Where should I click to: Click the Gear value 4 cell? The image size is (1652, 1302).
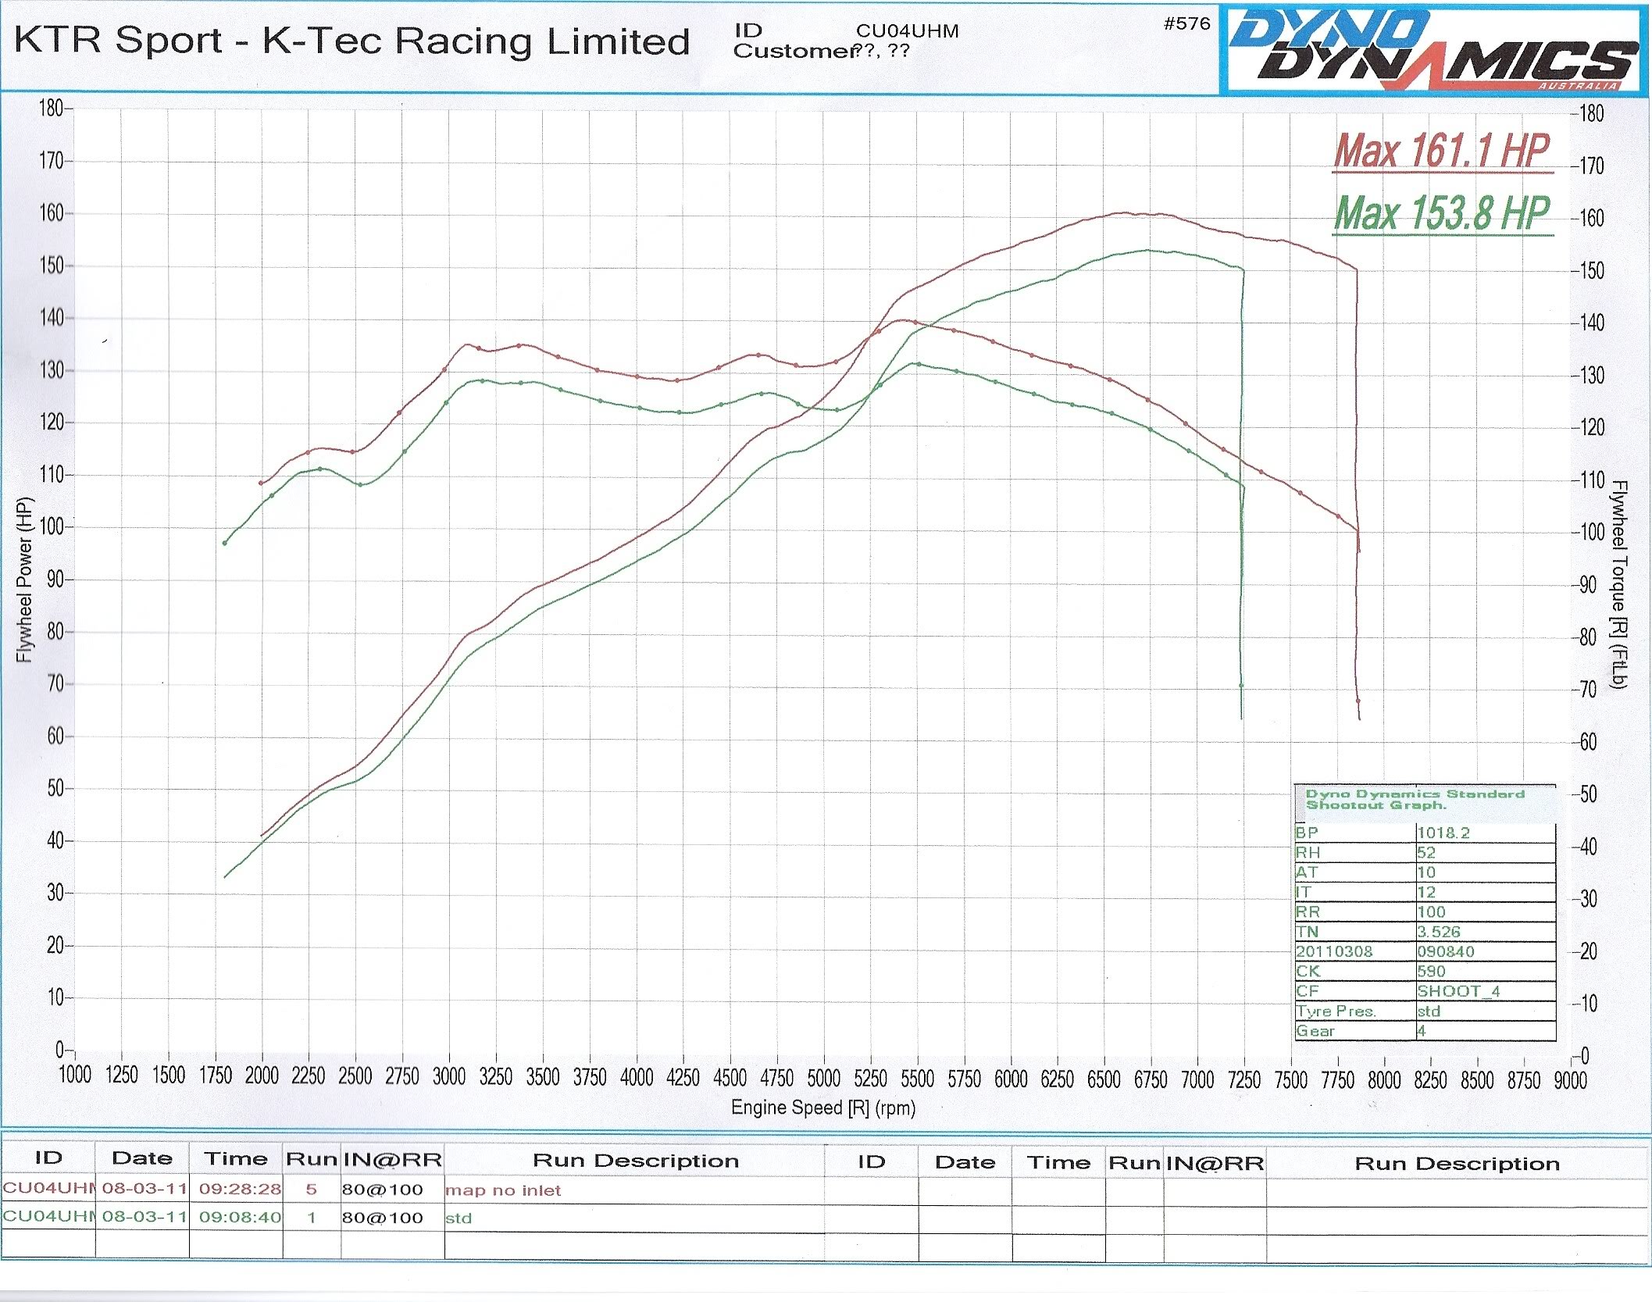1422,1031
